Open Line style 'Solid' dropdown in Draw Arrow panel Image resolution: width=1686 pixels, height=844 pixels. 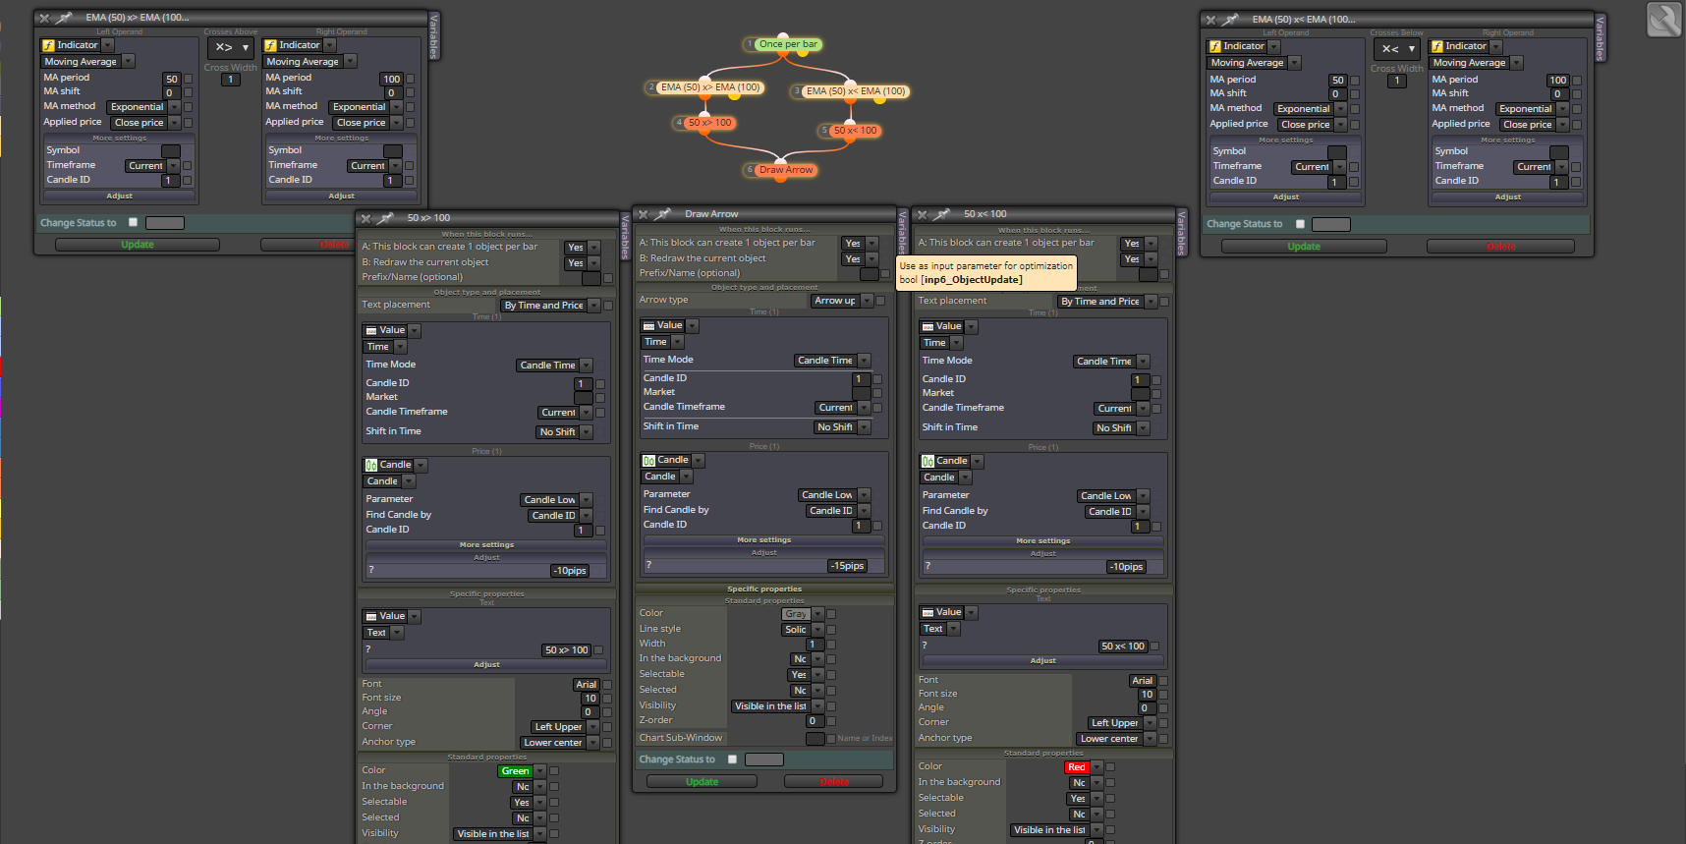tap(803, 630)
